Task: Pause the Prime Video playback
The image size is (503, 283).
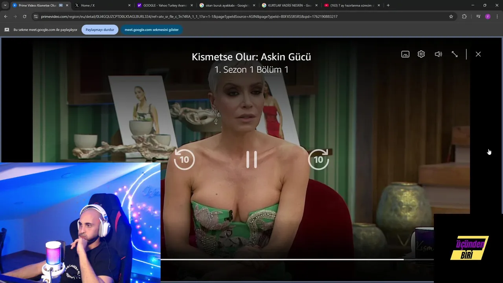Action: (251, 160)
